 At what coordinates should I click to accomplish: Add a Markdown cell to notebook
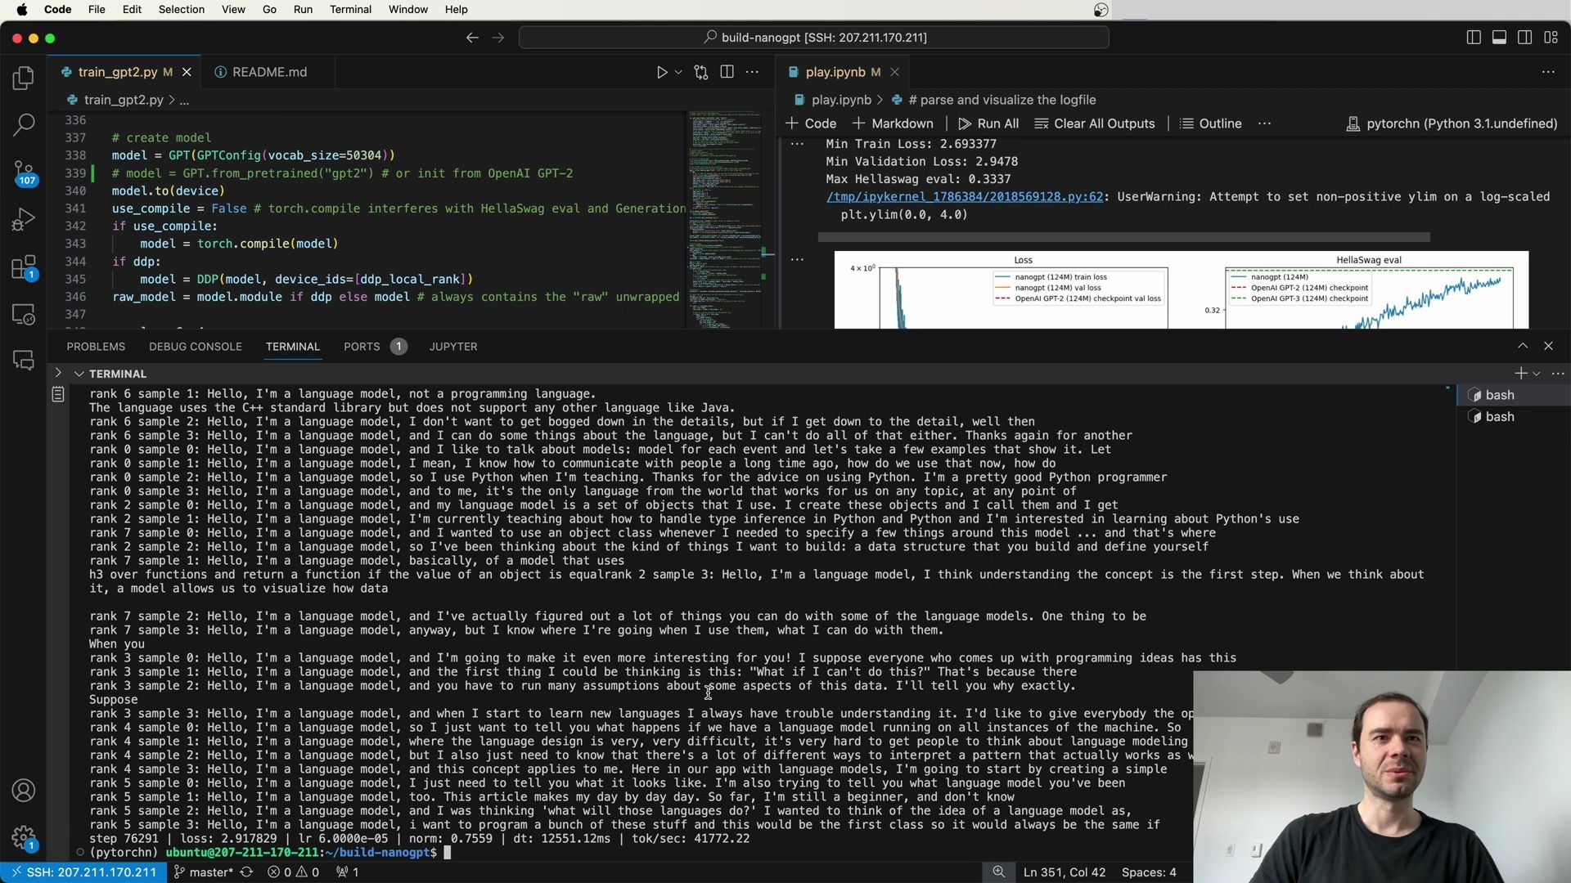click(893, 123)
